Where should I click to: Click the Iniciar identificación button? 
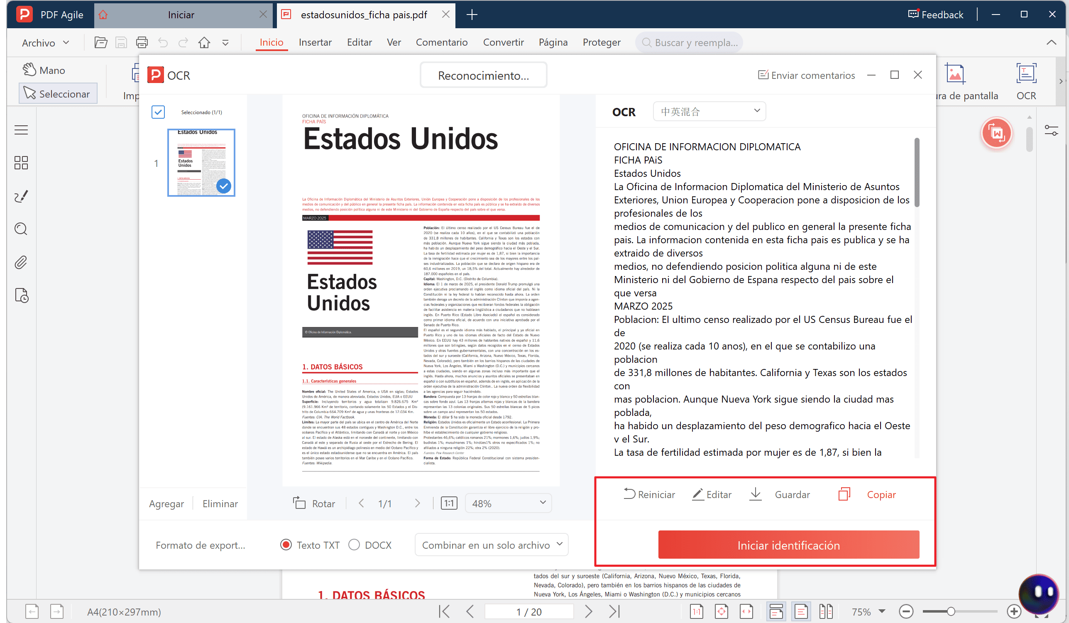[x=789, y=545]
